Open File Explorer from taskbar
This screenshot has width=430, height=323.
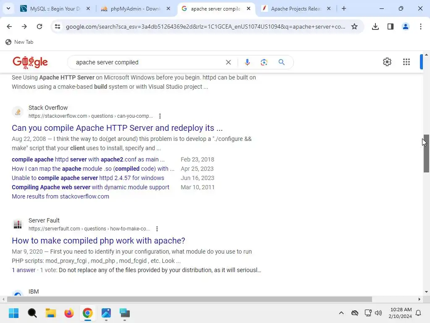pos(51,313)
